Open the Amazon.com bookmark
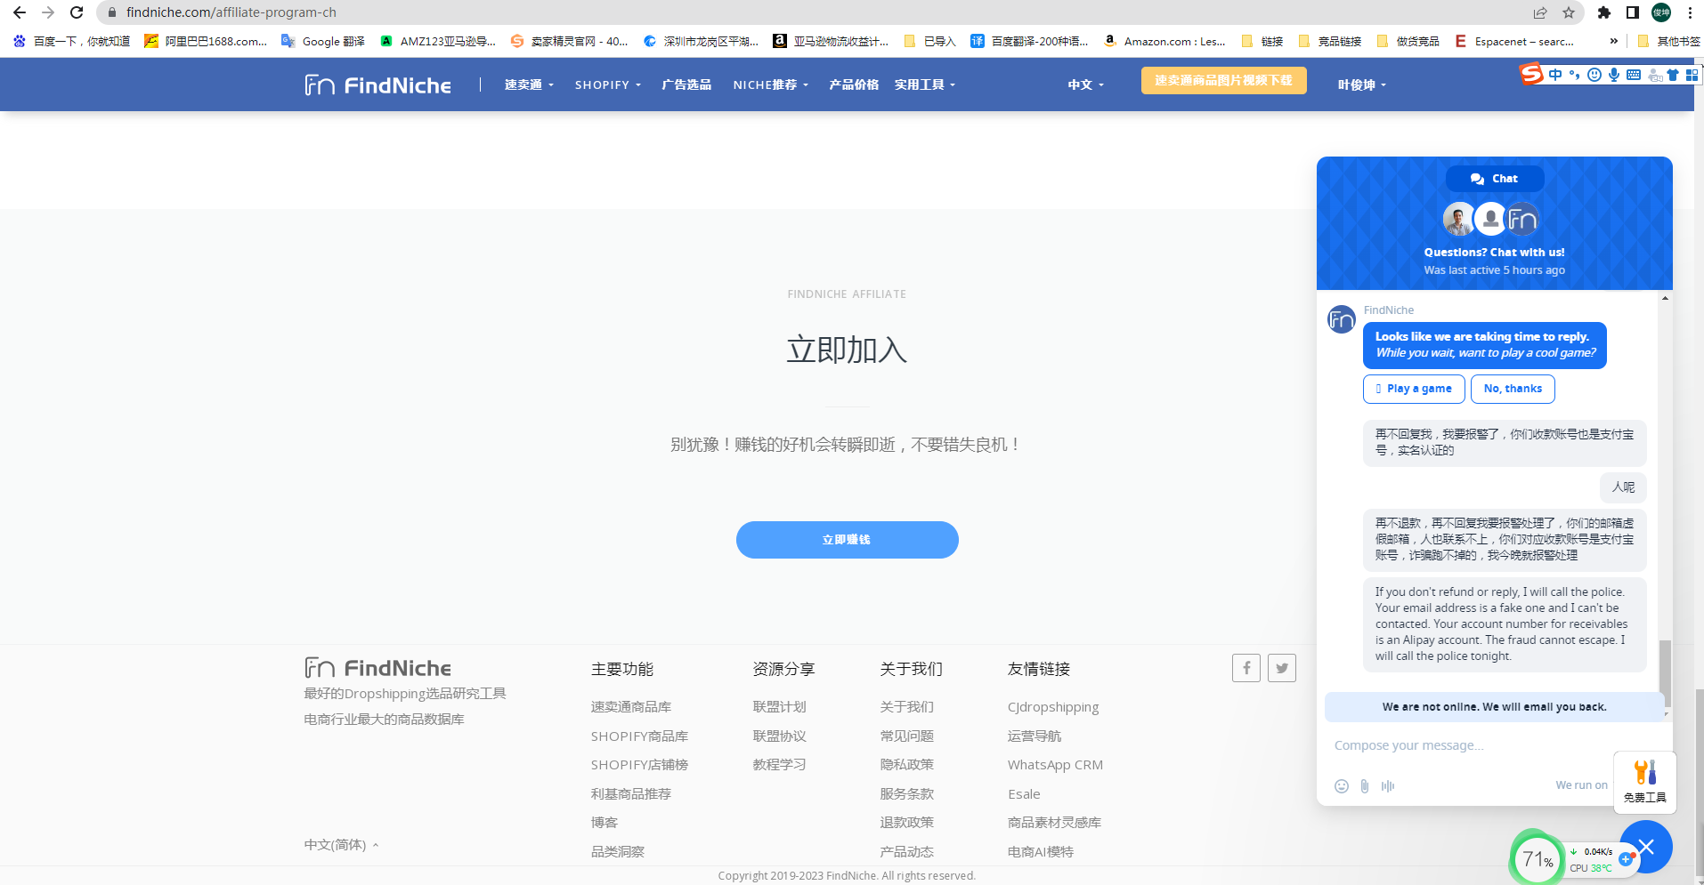 tap(1164, 41)
